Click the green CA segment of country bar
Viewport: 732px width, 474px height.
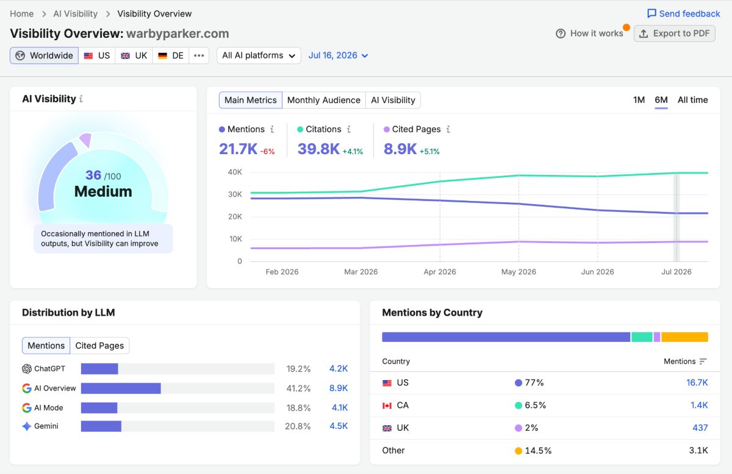point(642,337)
